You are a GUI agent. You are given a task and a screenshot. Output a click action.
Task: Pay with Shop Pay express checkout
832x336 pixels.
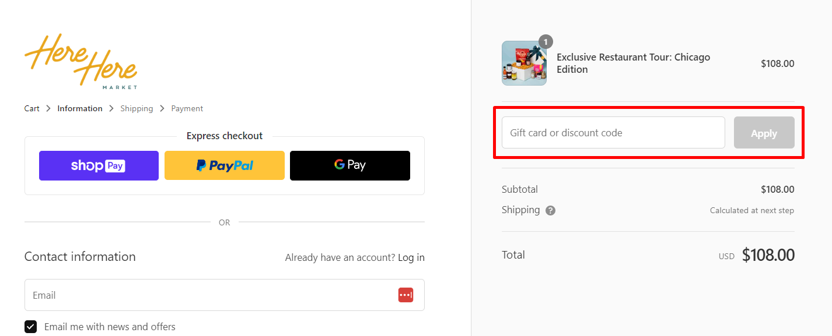99,165
